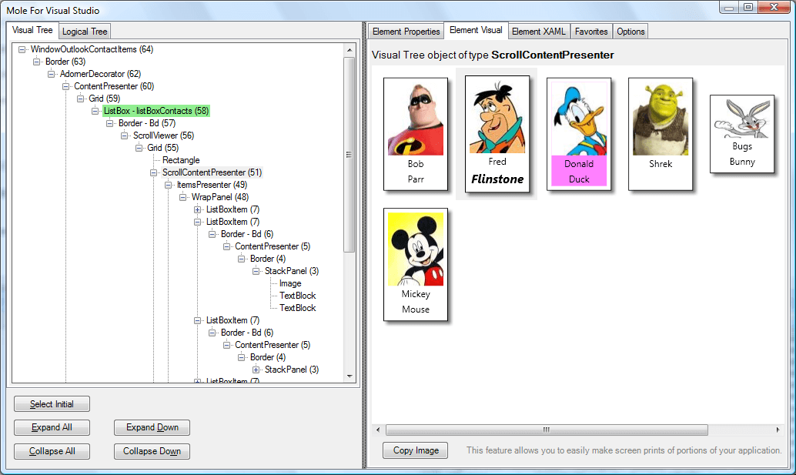
Task: Collapse the ScrollViewer (56) node
Action: pyautogui.click(x=125, y=135)
